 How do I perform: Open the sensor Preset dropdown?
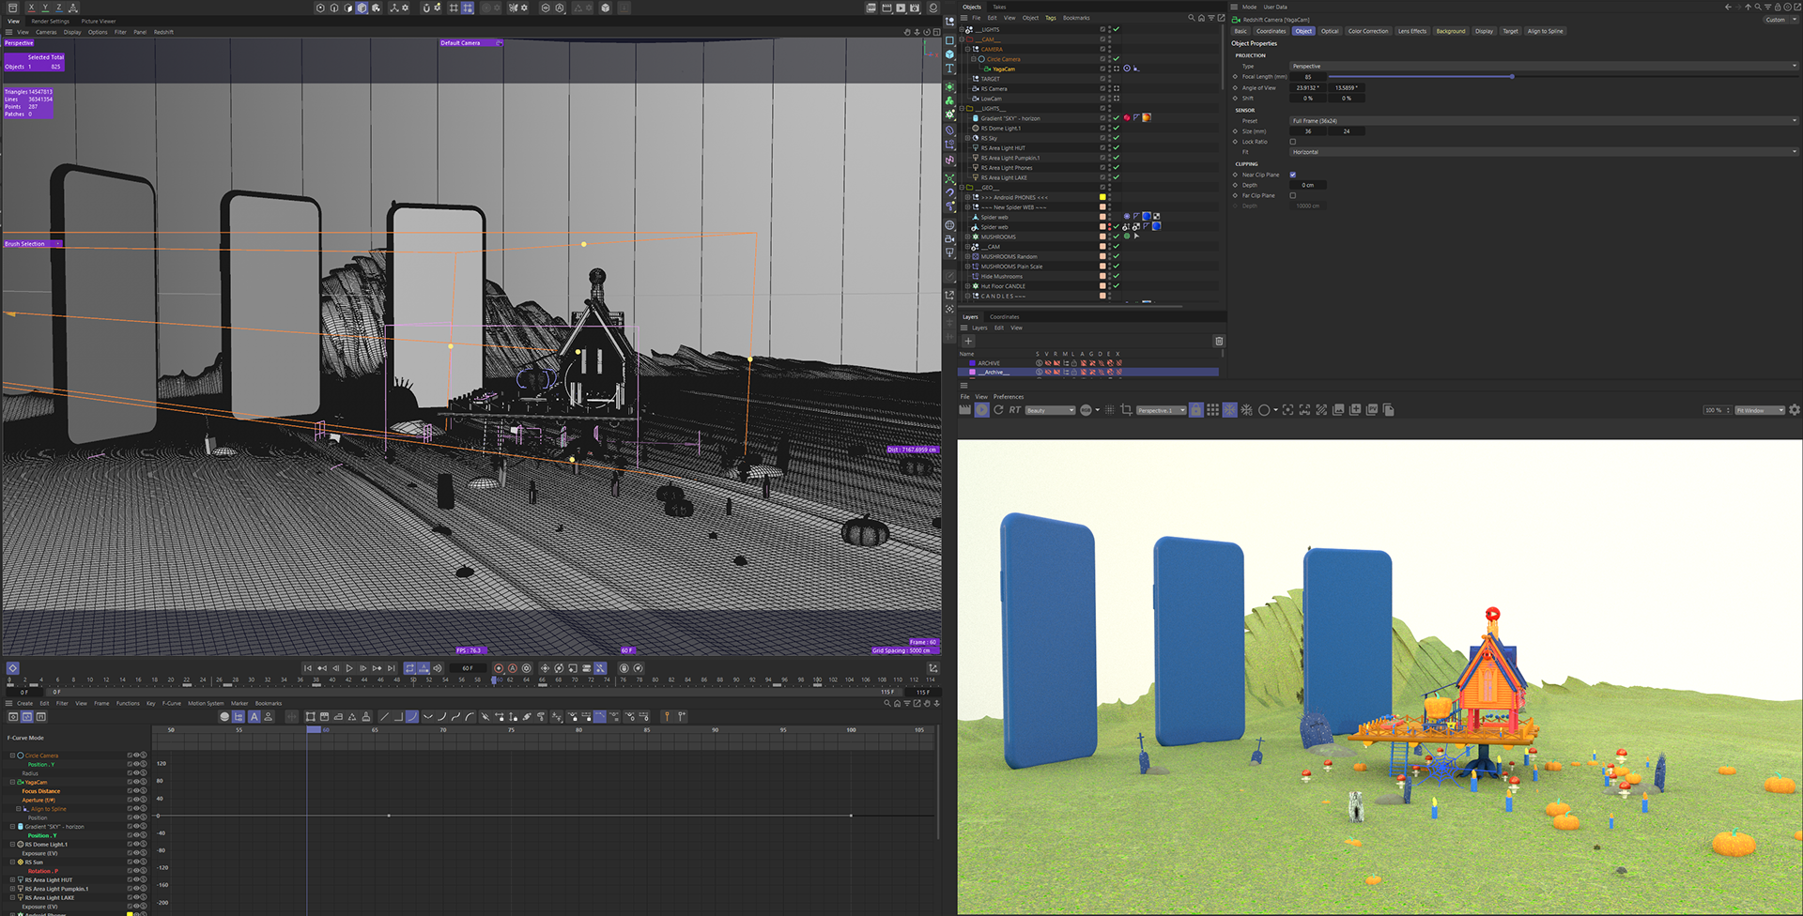(1542, 121)
